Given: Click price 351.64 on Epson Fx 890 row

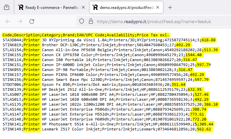Looking at the screenshot, I should point(178,85).
